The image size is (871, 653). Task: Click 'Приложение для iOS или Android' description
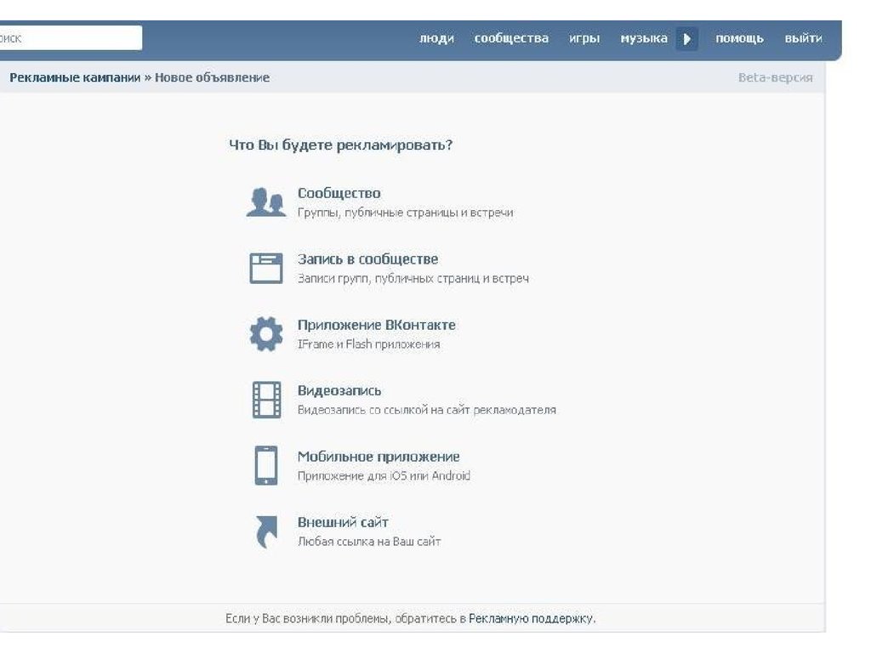click(x=384, y=476)
